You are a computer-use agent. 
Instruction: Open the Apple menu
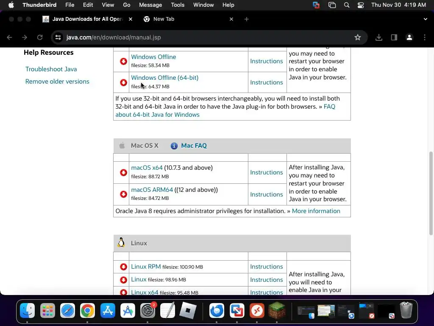(x=11, y=5)
